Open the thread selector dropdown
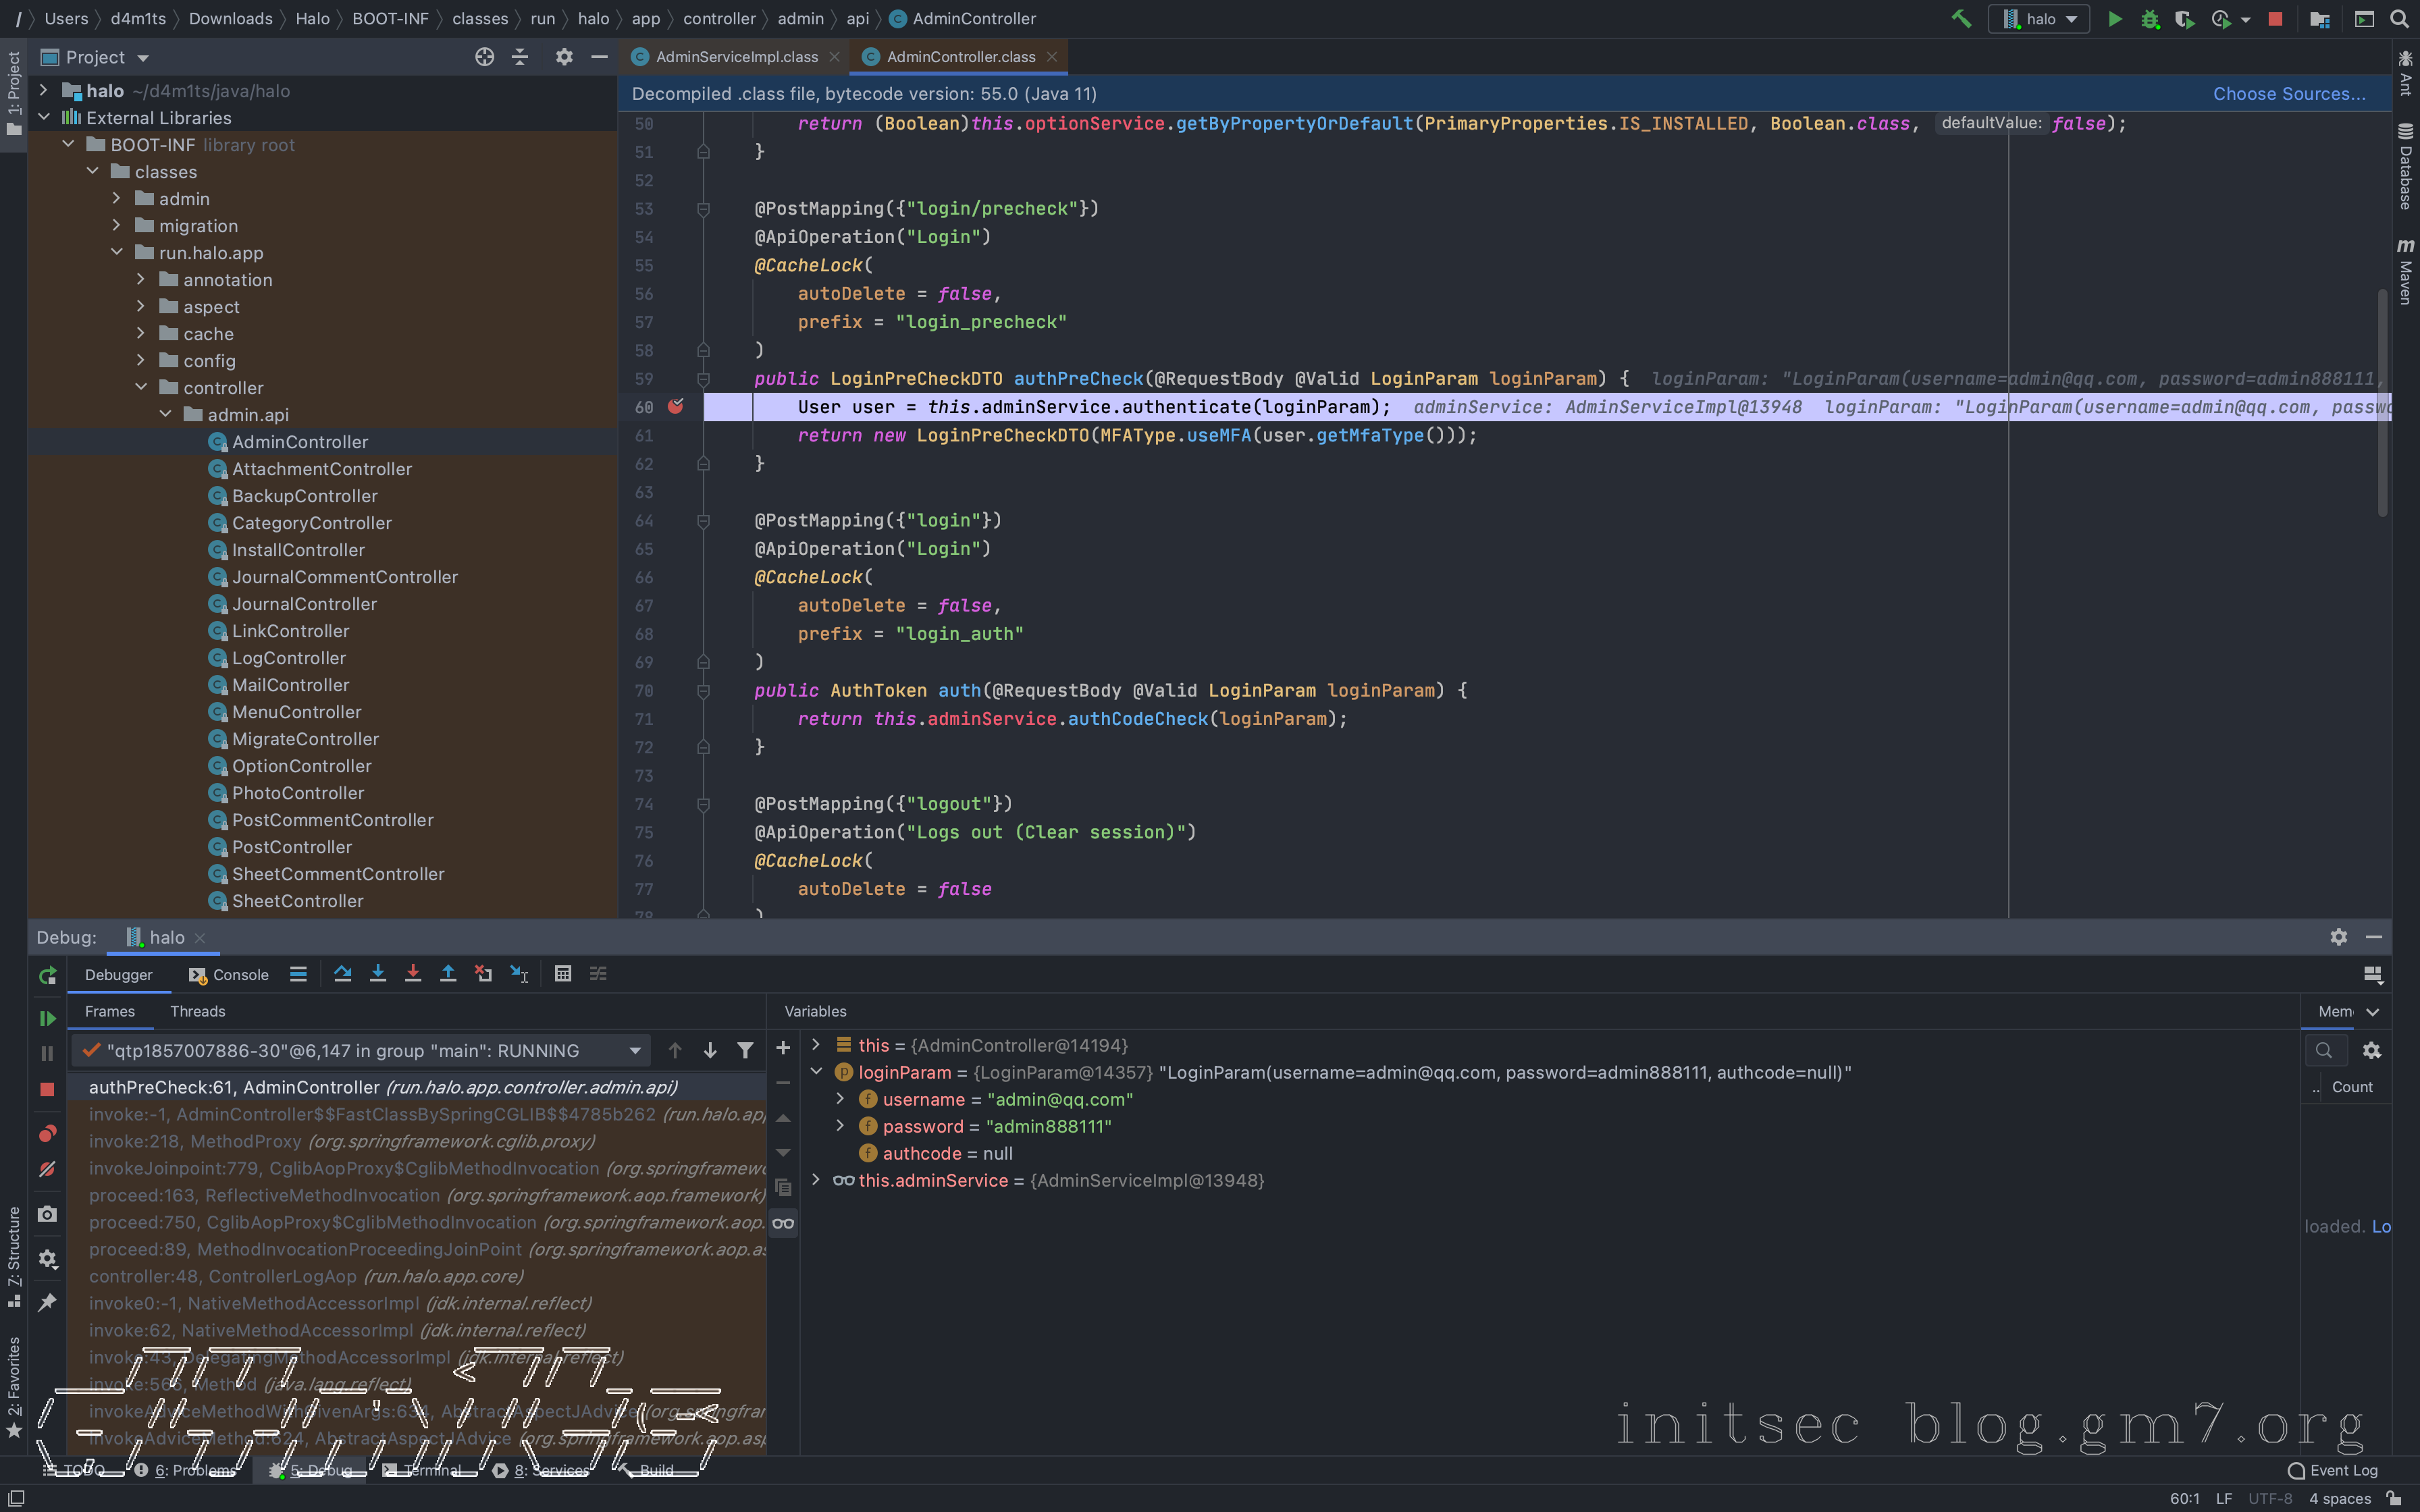 point(634,1050)
